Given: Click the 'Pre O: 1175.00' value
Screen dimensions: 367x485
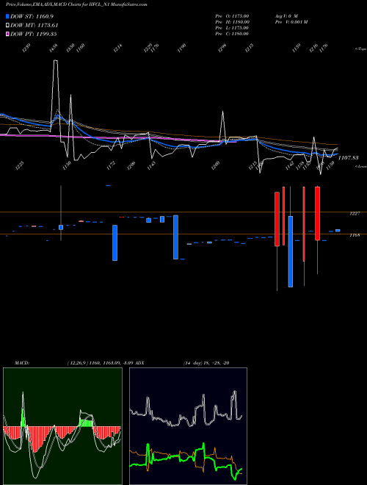Looking at the screenshot, I should click(232, 16).
